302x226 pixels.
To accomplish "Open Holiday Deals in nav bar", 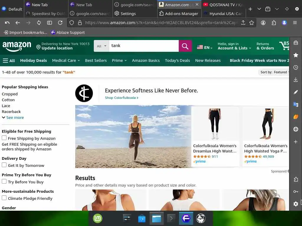I will (34, 61).
